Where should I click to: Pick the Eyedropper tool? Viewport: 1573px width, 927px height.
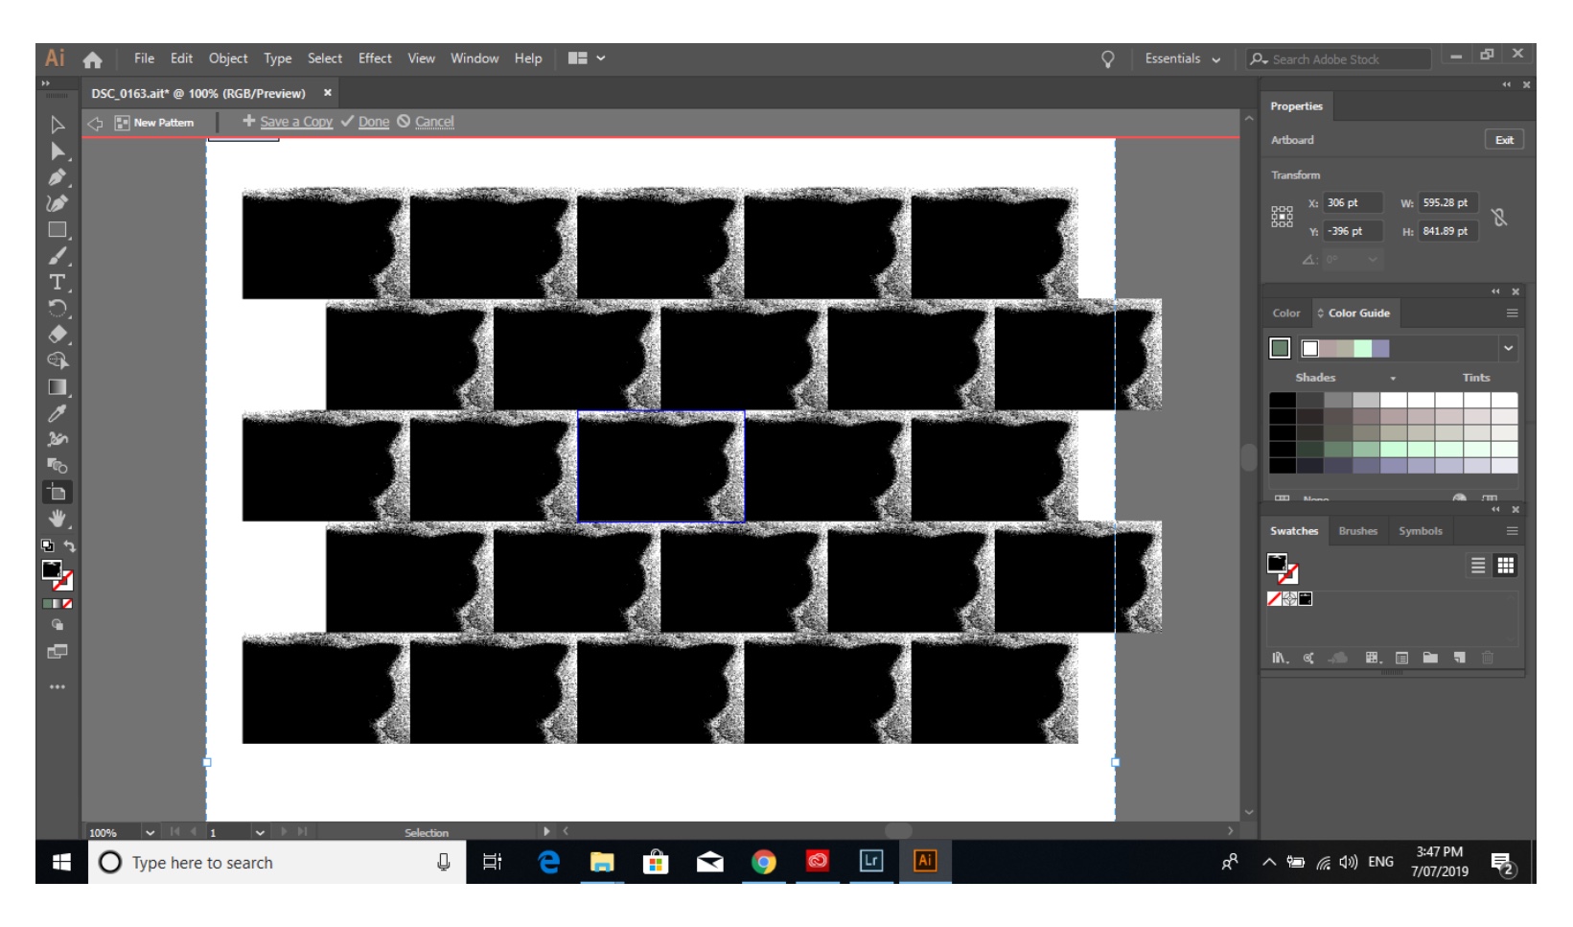[x=58, y=413]
